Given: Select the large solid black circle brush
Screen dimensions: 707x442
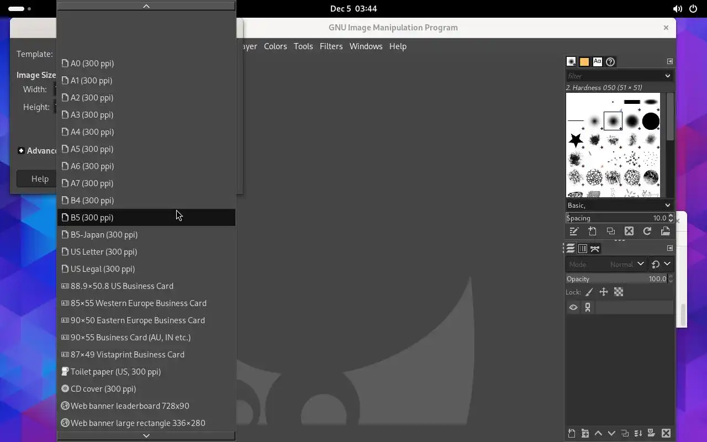Looking at the screenshot, I should [651, 121].
